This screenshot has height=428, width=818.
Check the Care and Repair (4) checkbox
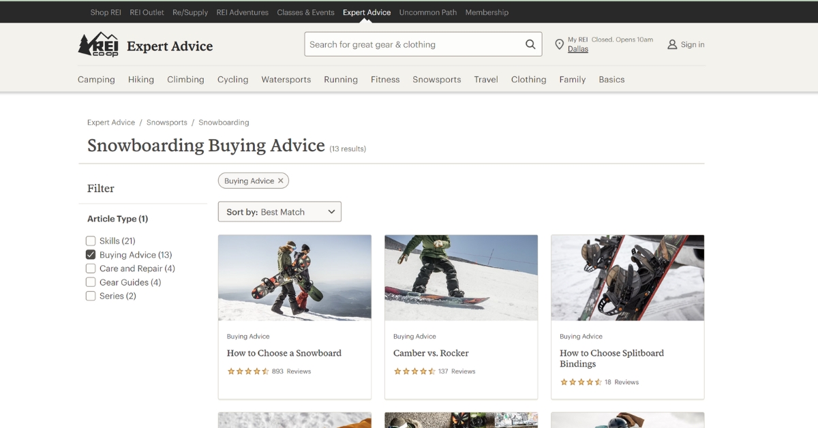(91, 269)
